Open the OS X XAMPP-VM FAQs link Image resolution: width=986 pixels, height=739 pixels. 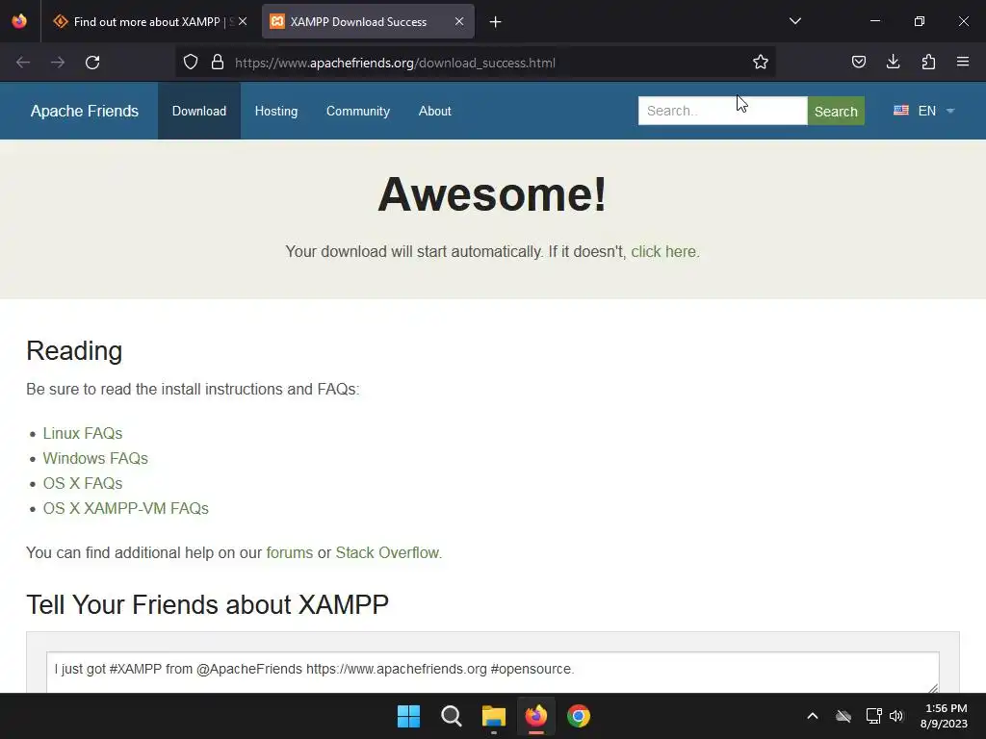coord(126,508)
